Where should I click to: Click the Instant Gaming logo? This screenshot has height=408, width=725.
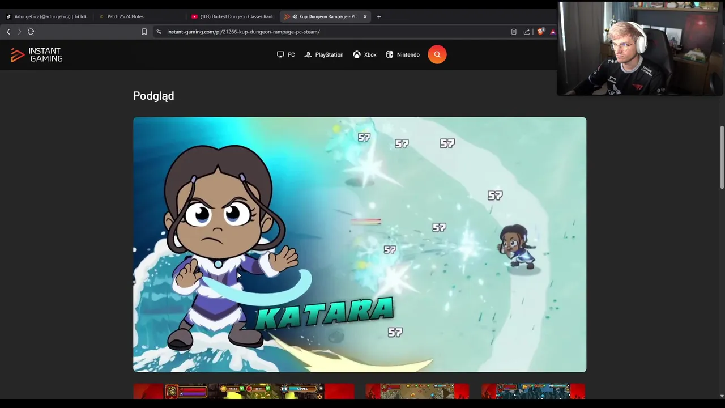pyautogui.click(x=37, y=55)
